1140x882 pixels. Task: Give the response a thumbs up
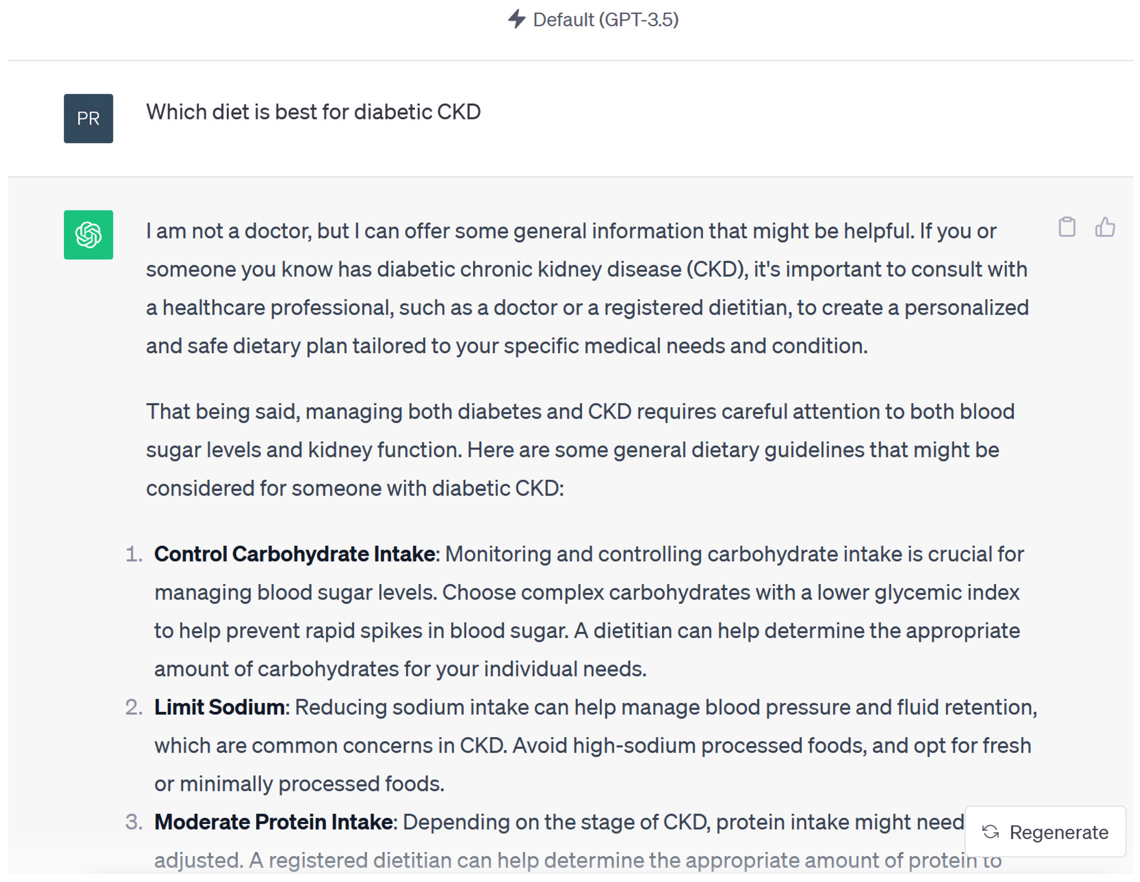1104,227
